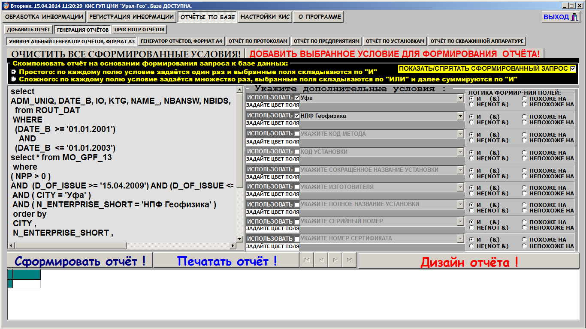Open ОТЧЁТ ПО УСТАНОВКАМ tab
Image resolution: width=586 pixels, height=329 pixels.
click(395, 41)
